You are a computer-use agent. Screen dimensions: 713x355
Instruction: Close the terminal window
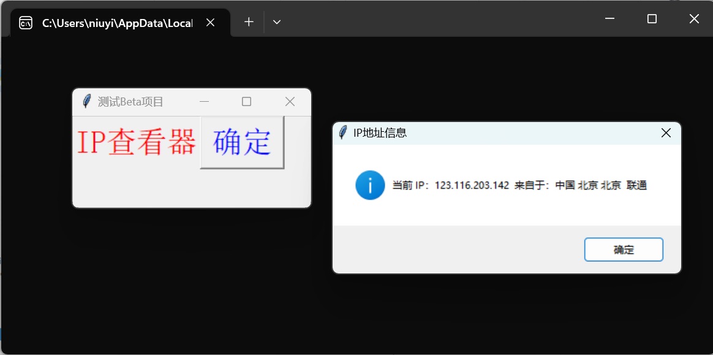[694, 18]
